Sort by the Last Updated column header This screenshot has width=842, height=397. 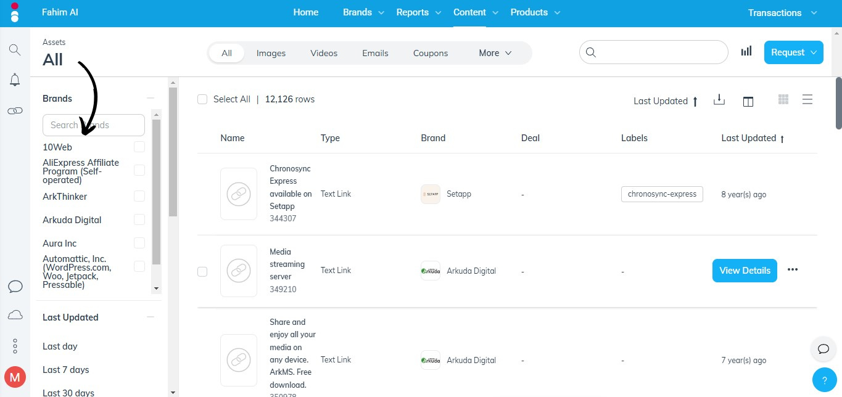[x=753, y=138]
